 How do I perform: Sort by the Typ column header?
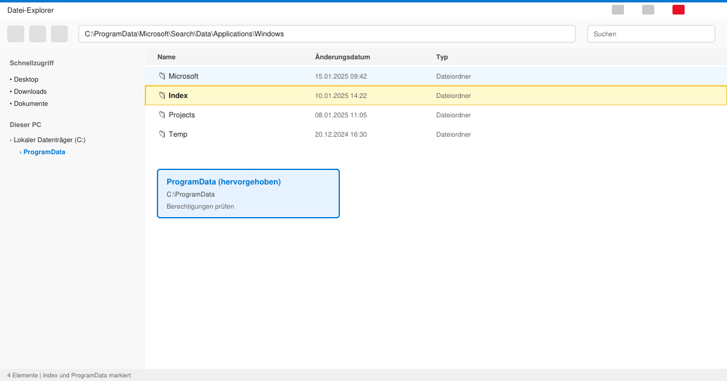(442, 57)
